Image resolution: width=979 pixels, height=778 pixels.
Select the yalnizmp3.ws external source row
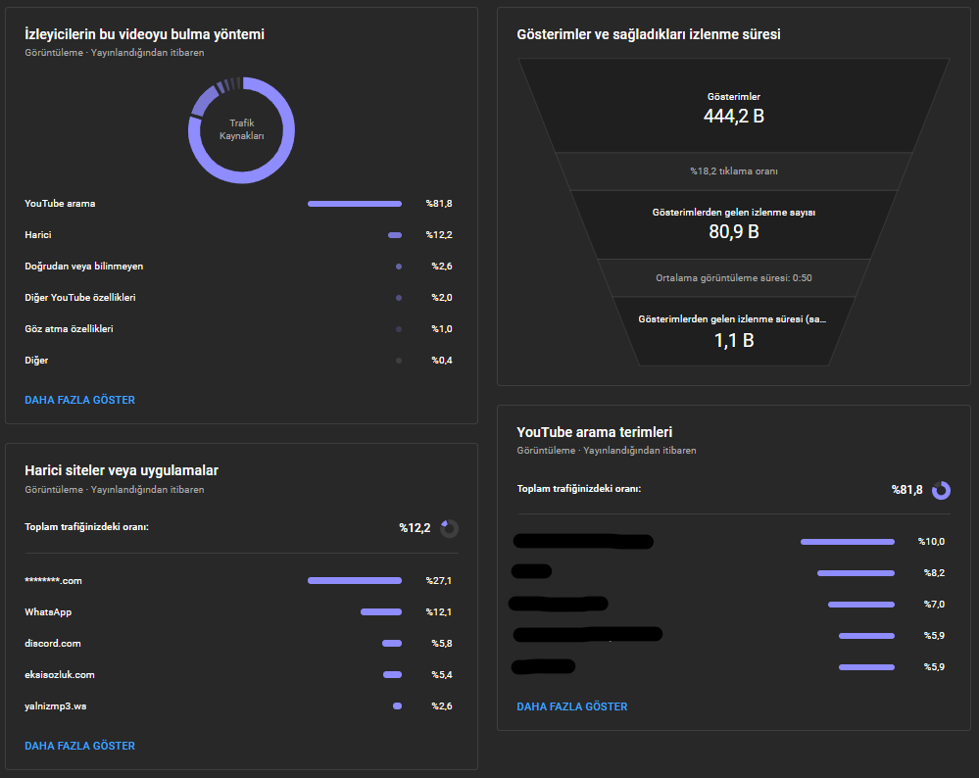[238, 706]
